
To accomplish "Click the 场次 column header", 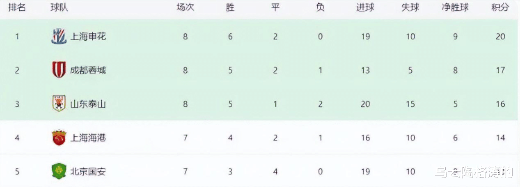I will coord(186,8).
